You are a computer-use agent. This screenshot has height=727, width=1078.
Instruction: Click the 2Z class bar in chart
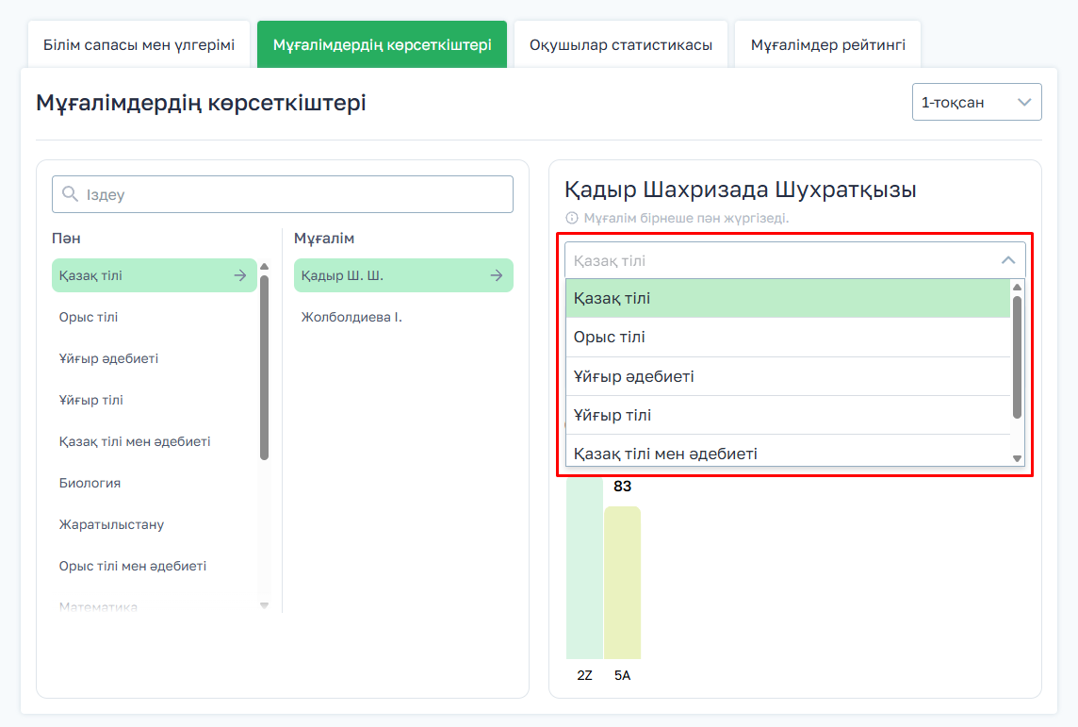point(584,566)
